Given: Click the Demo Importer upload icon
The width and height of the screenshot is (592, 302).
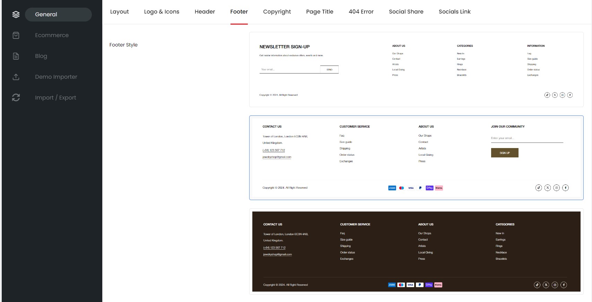Looking at the screenshot, I should 16,77.
